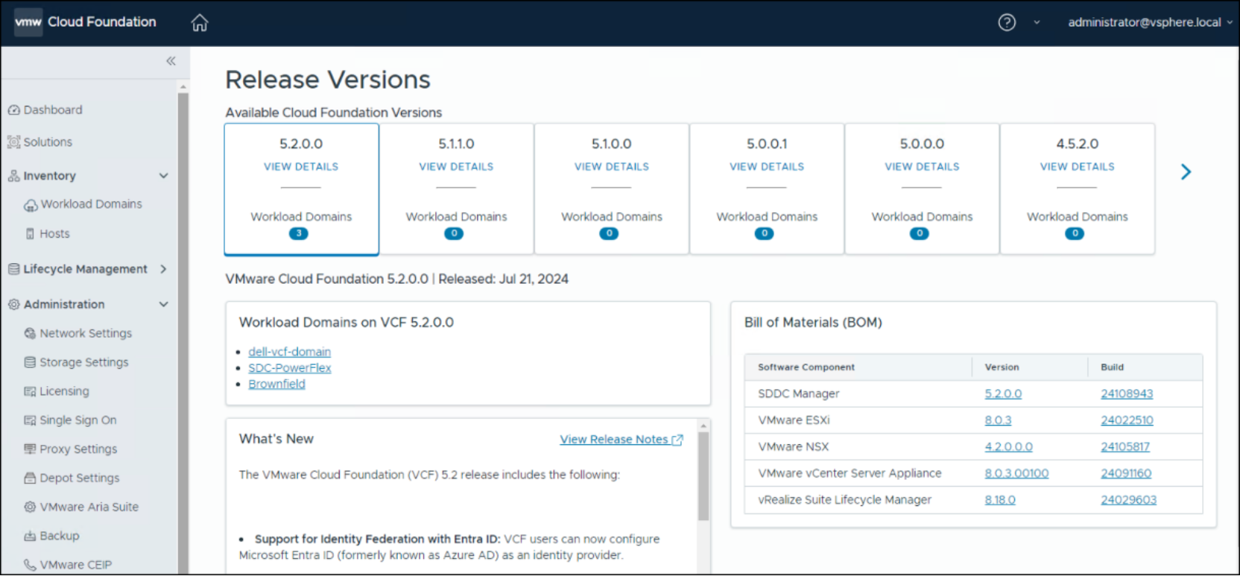Click the VMware CEIP phone icon
Viewport: 1240px width, 576px height.
tap(30, 566)
